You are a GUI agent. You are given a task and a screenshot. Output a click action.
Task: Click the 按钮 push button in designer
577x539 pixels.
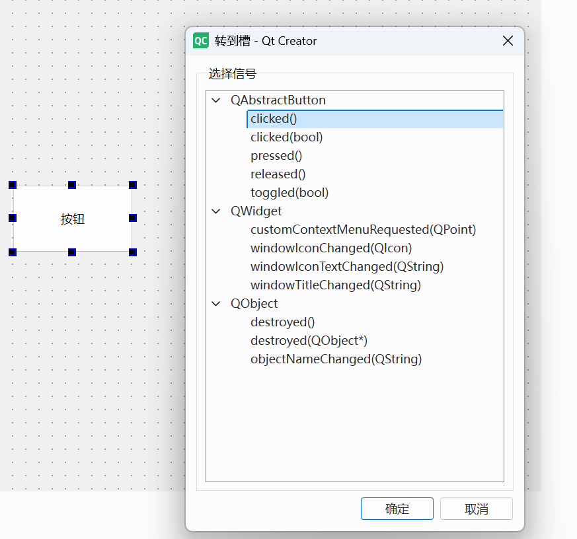tap(73, 219)
